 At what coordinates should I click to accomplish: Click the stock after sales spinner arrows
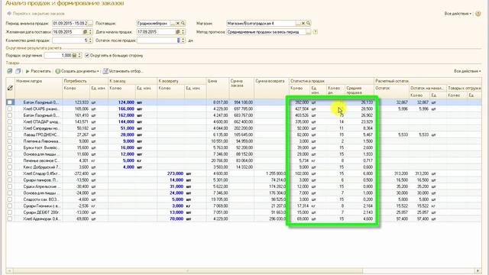183,40
